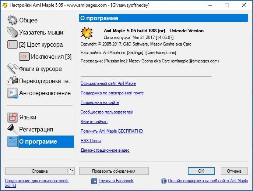Click the Отмена button

234,171
